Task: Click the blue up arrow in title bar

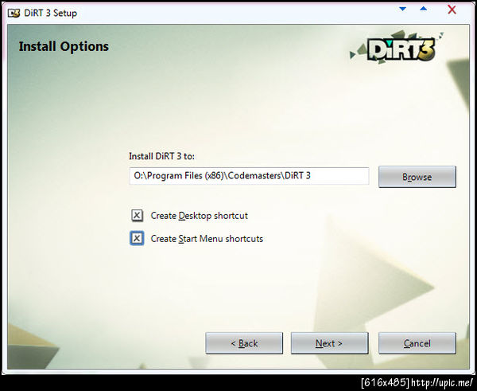Action: [423, 9]
